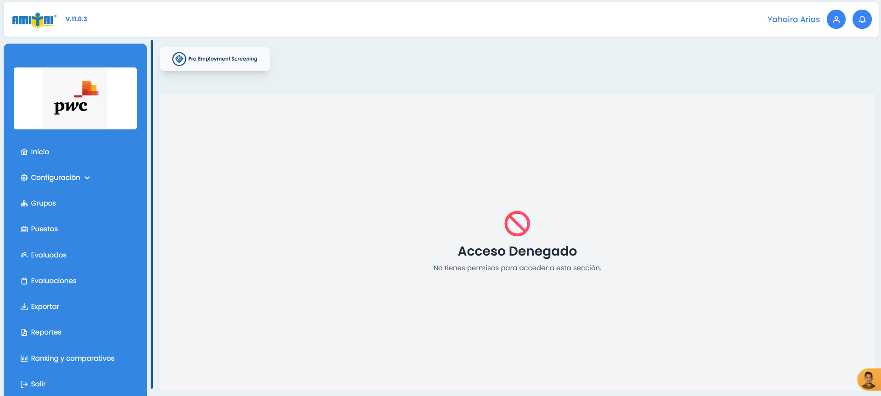Click the Inicio home icon
Image resolution: width=881 pixels, height=396 pixels.
pyautogui.click(x=24, y=152)
